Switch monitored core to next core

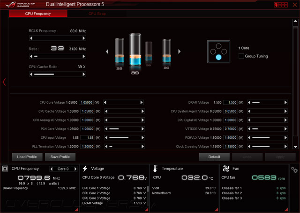[75, 169]
